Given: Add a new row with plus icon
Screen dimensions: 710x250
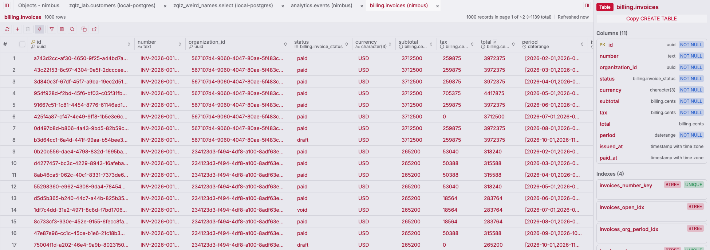Looking at the screenshot, I should [x=17, y=29].
